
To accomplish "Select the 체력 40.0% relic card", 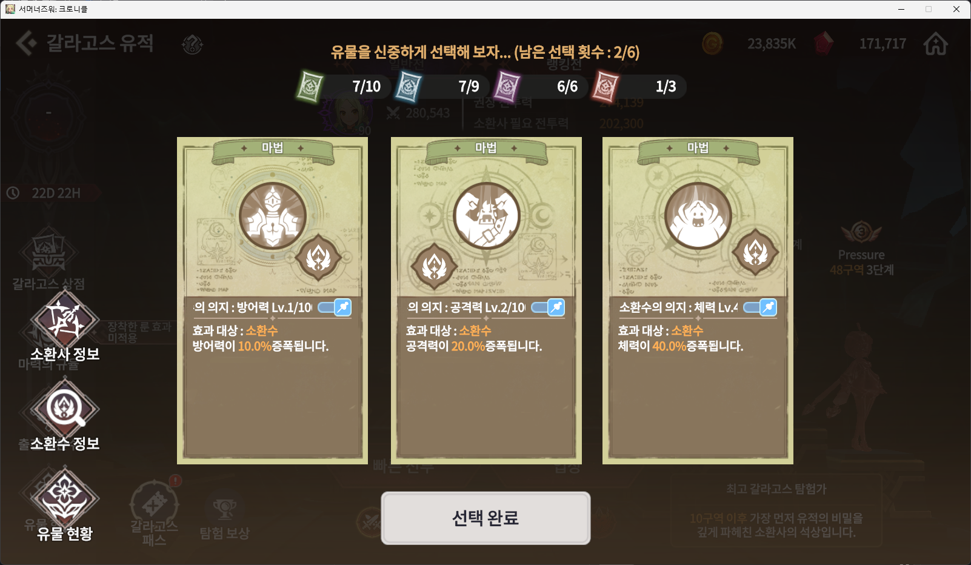I will click(698, 301).
